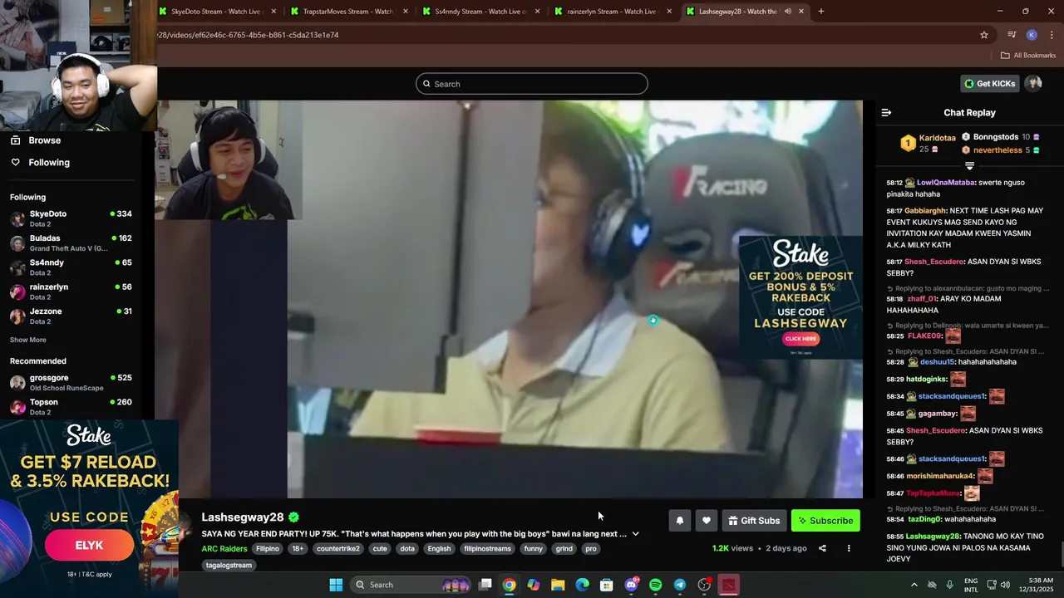
Task: Open Windows Start menu
Action: pyautogui.click(x=336, y=585)
